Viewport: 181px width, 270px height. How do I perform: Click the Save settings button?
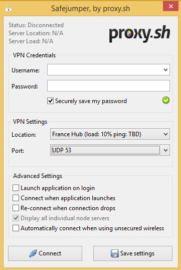click(x=133, y=253)
